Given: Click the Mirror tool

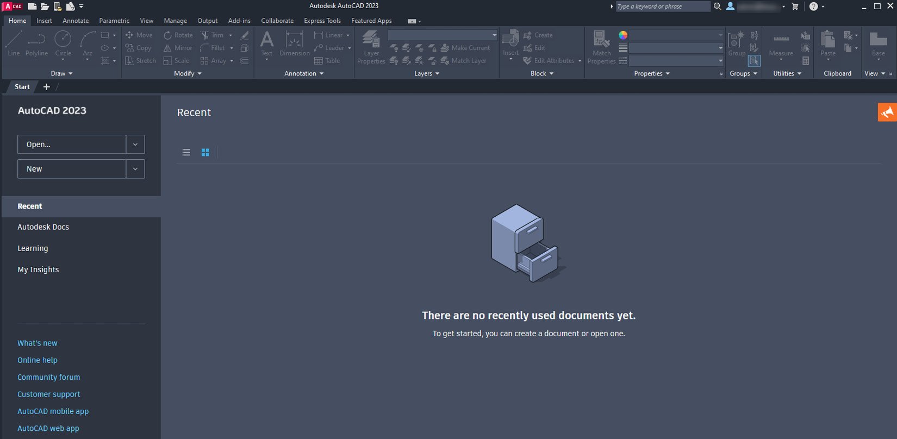Looking at the screenshot, I should tap(178, 48).
